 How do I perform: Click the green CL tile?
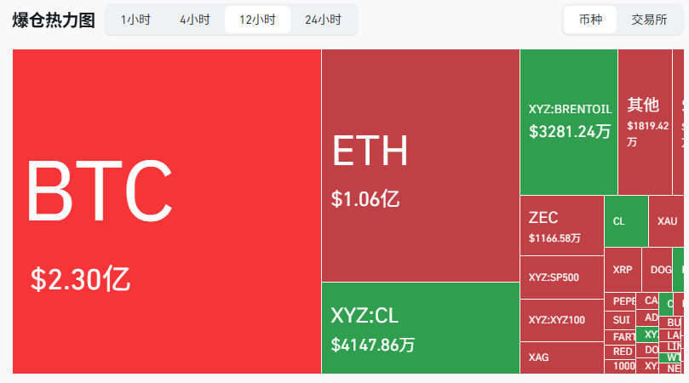626,221
